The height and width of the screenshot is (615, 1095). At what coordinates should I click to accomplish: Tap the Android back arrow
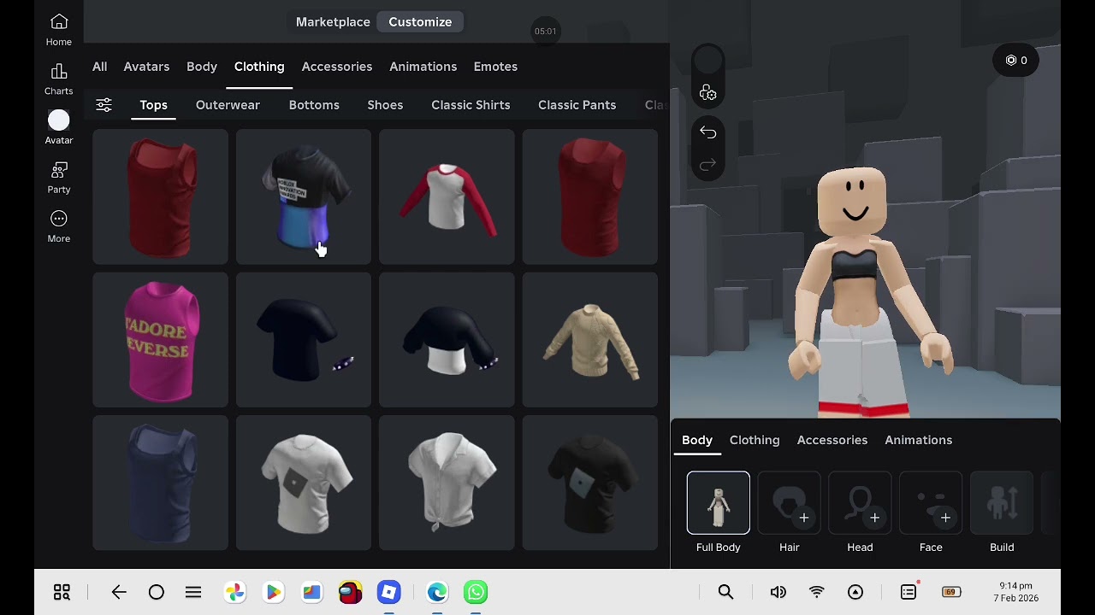coord(119,592)
